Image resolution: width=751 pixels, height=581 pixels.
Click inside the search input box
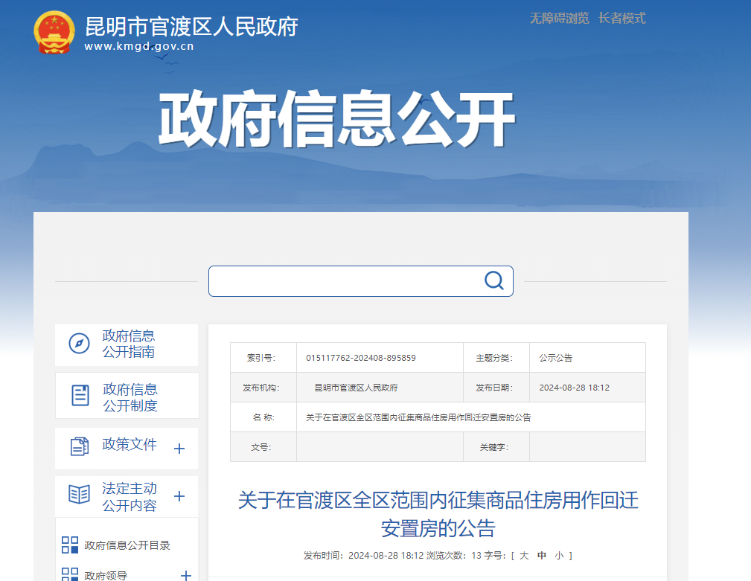pyautogui.click(x=342, y=281)
